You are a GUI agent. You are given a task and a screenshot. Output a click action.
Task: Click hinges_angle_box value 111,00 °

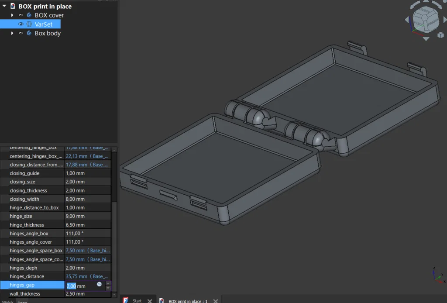click(x=75, y=233)
